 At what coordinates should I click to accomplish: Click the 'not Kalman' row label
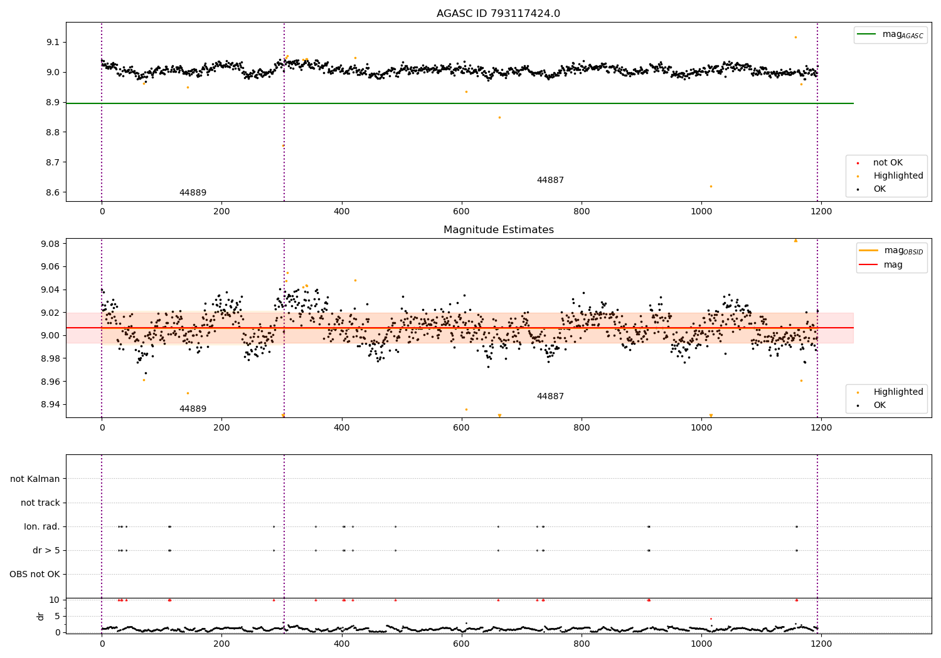[x=35, y=479]
